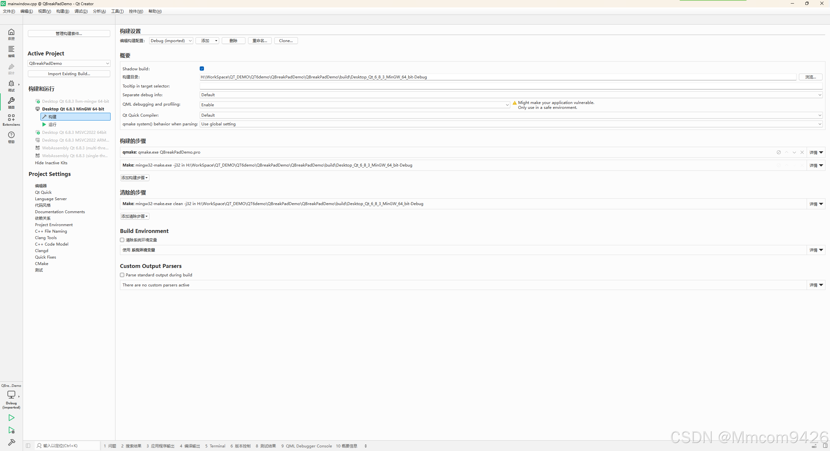Open Debug (imported) build configuration dropdown

click(171, 41)
